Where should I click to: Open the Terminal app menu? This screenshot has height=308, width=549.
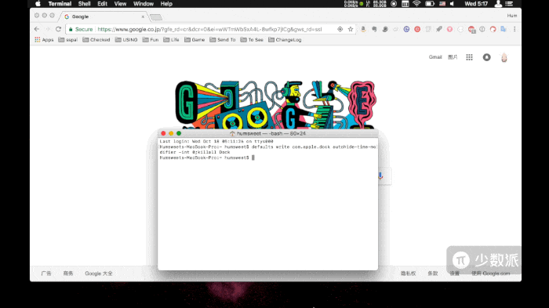[60, 4]
